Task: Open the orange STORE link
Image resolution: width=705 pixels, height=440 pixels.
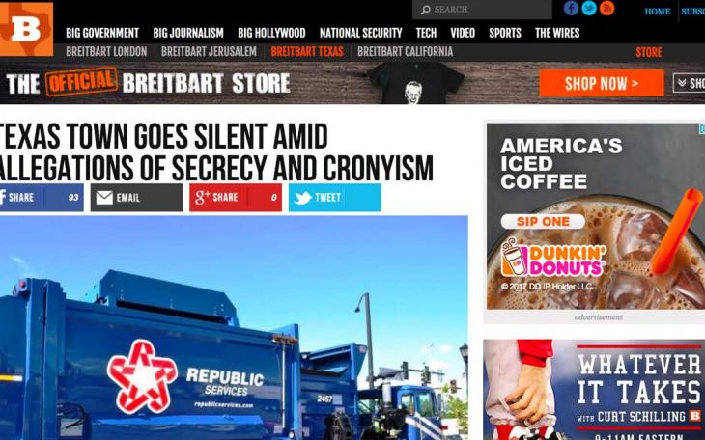Action: [x=649, y=52]
